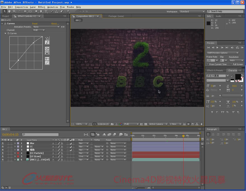The image size is (246, 191).
Task: Hide the CC Particle layer
Action: tap(3, 153)
